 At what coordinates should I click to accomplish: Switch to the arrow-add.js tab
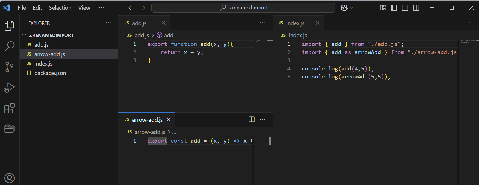pyautogui.click(x=147, y=120)
